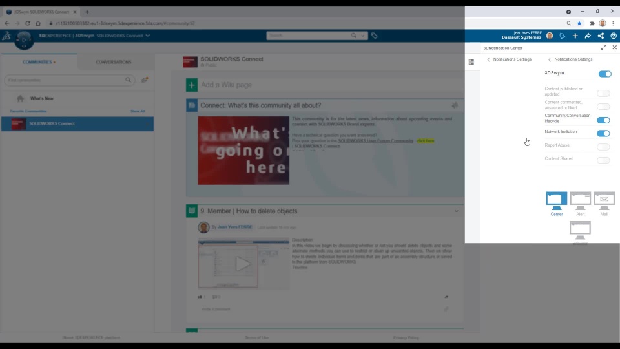The width and height of the screenshot is (620, 349).
Task: Click the highlighted click here link
Action: point(426,141)
